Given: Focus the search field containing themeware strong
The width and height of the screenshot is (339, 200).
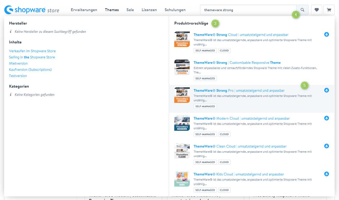Looking at the screenshot, I should pos(248,10).
